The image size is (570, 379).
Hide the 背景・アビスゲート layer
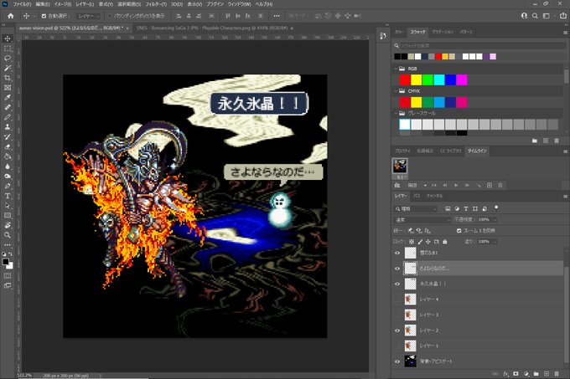397,361
